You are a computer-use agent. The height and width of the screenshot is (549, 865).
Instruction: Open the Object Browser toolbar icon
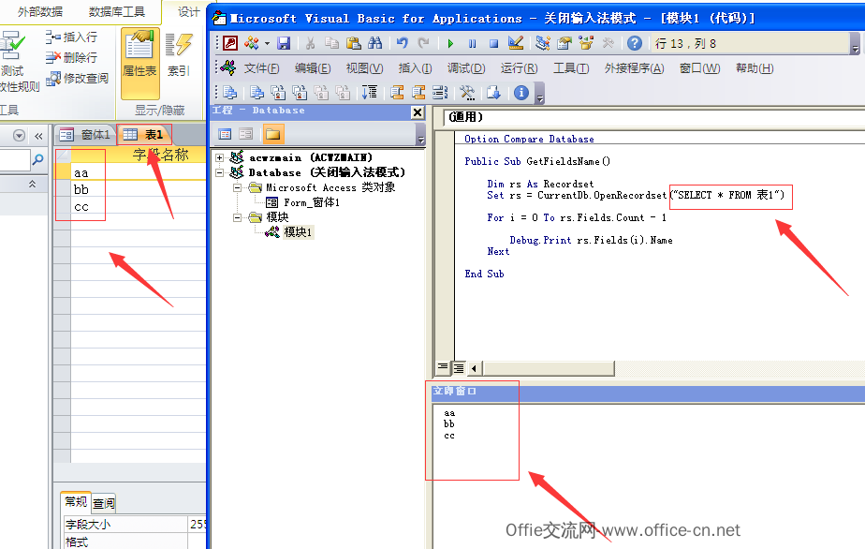click(586, 43)
